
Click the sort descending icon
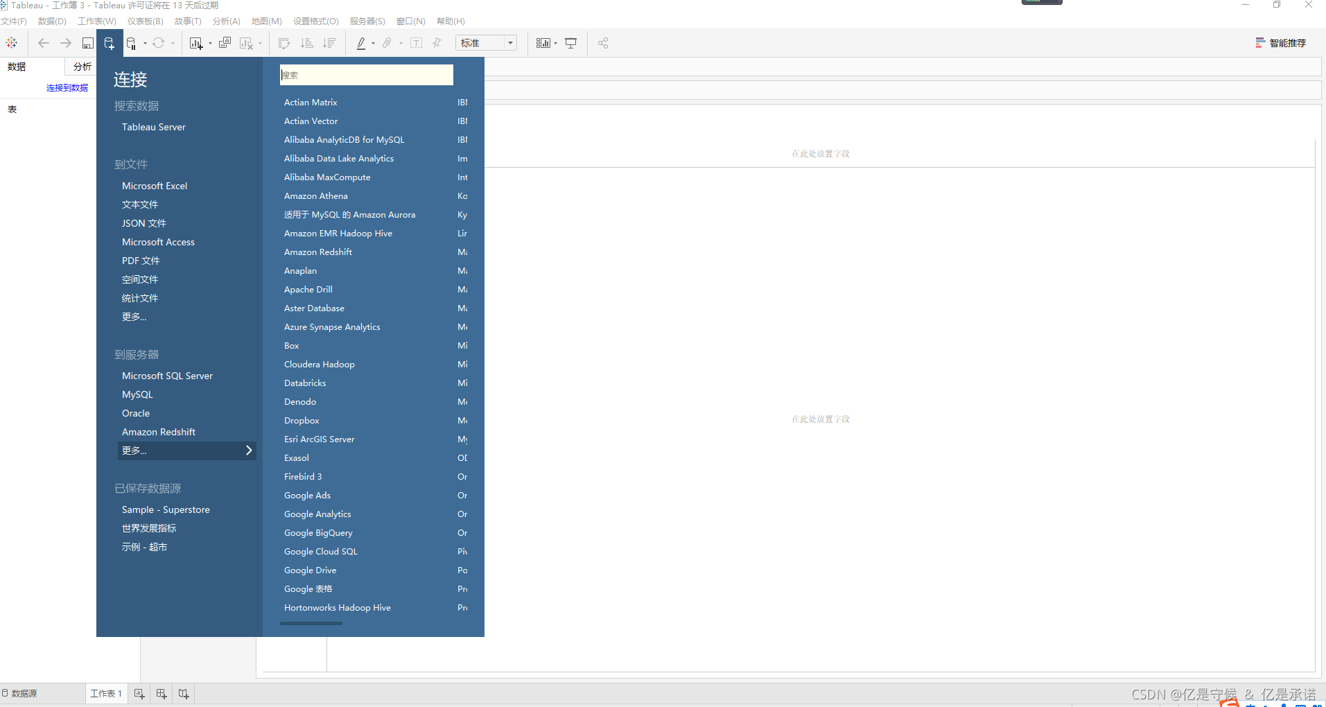[x=329, y=43]
